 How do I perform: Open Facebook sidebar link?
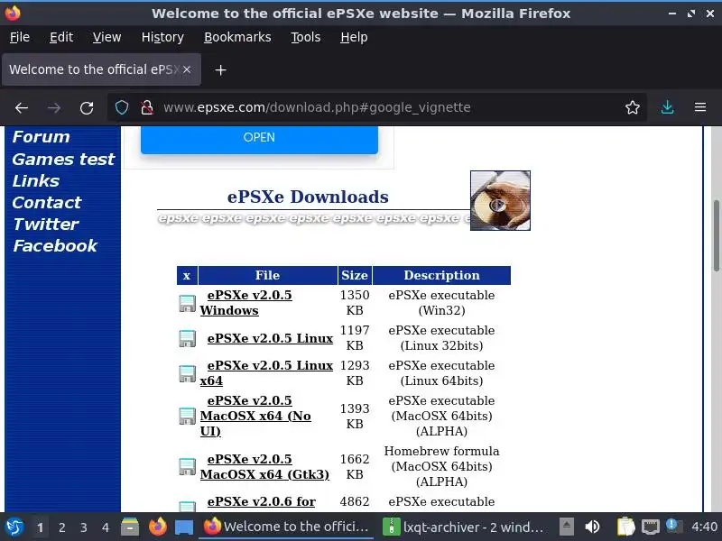coord(55,245)
